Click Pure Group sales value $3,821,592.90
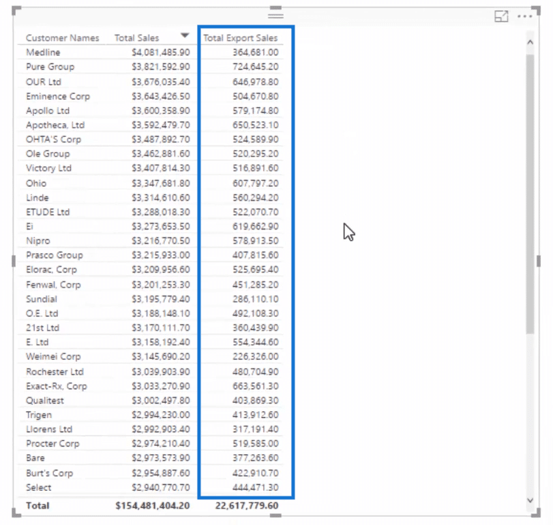 tap(161, 67)
